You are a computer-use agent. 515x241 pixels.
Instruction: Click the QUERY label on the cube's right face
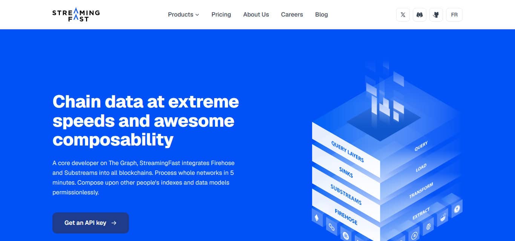tap(421, 146)
